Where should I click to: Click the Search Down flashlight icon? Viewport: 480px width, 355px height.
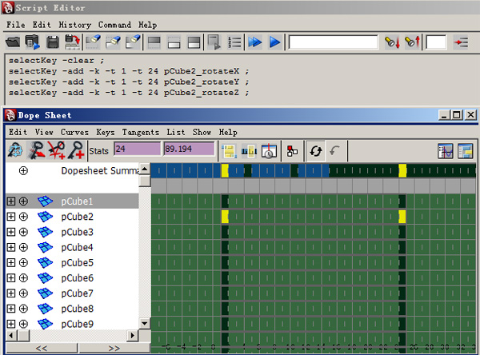click(392, 42)
